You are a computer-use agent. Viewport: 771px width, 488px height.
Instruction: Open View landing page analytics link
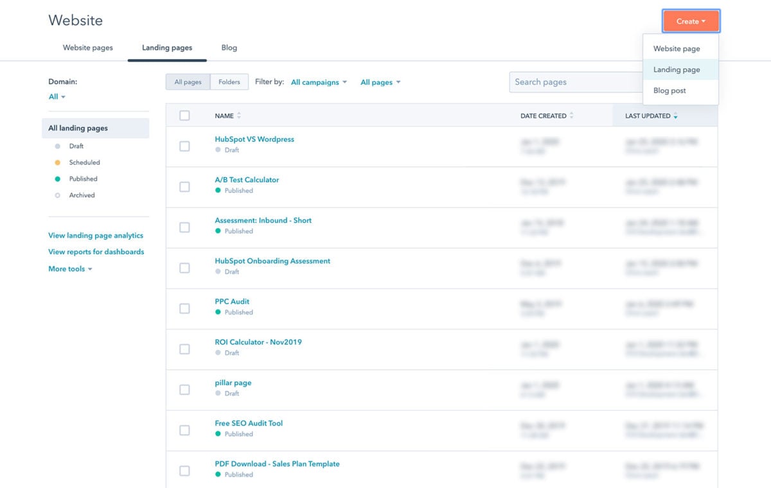(96, 236)
